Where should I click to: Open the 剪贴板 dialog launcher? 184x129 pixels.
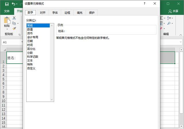(x=20, y=35)
